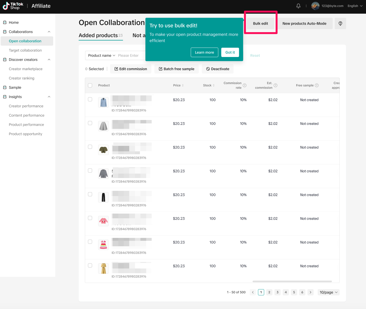Screen dimensions: 366x309
Task: Click the notification bell icon
Action: [298, 6]
